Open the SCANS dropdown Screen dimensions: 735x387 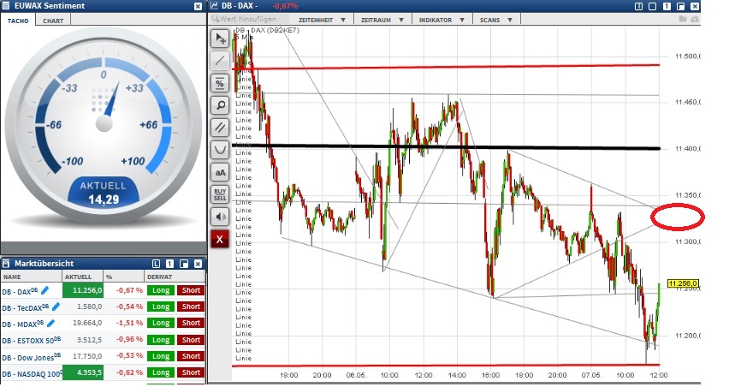(495, 20)
